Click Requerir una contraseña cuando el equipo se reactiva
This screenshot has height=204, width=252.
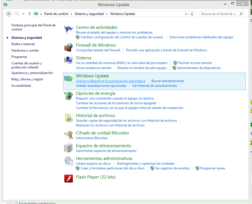(x=115, y=98)
